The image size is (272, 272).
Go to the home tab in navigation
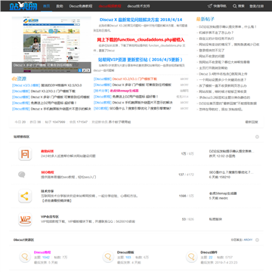pos(46,6)
